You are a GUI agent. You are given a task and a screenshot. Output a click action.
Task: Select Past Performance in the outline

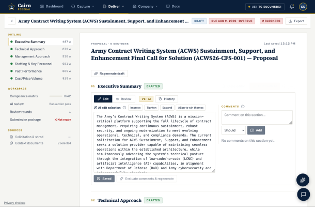coord(40,71)
